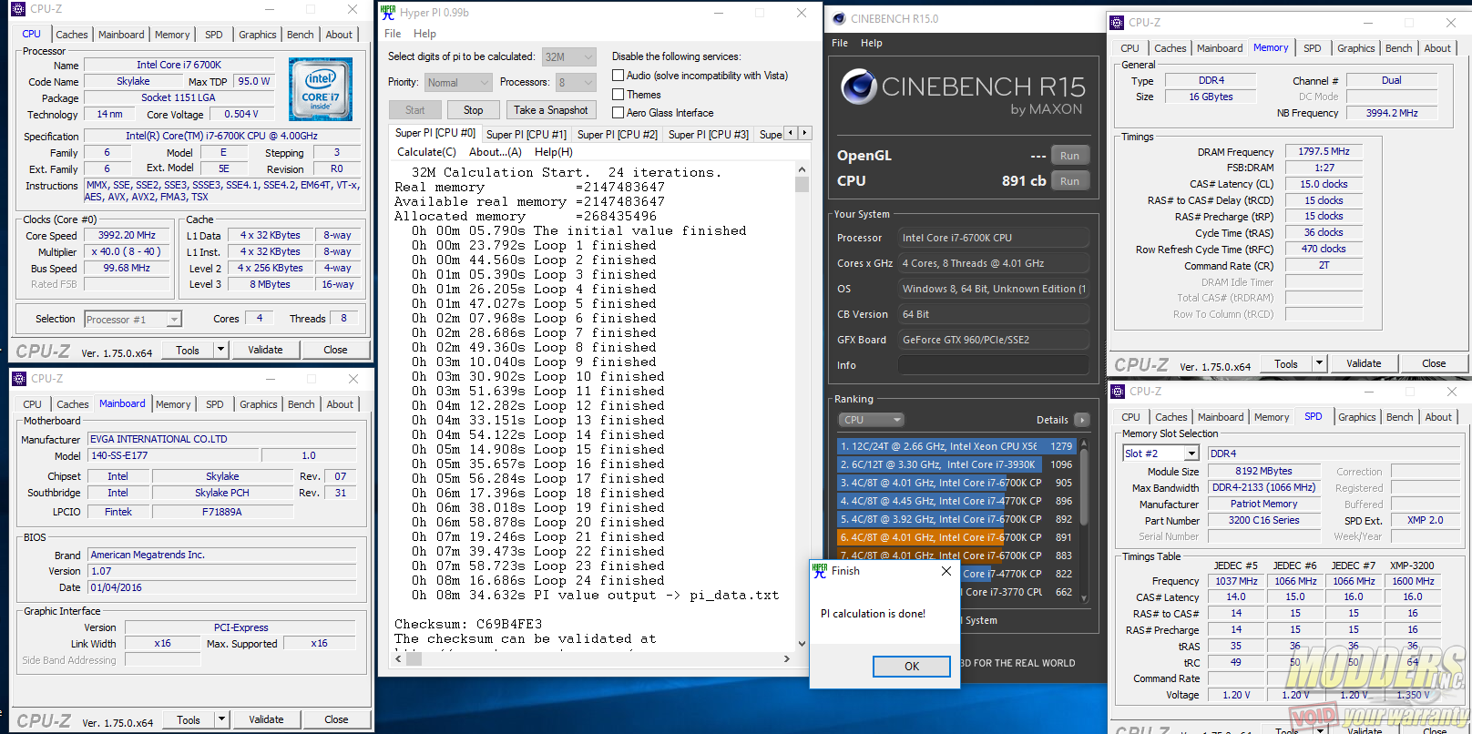Open the Help(H) menu in Super PI
1472x734 pixels.
(554, 152)
